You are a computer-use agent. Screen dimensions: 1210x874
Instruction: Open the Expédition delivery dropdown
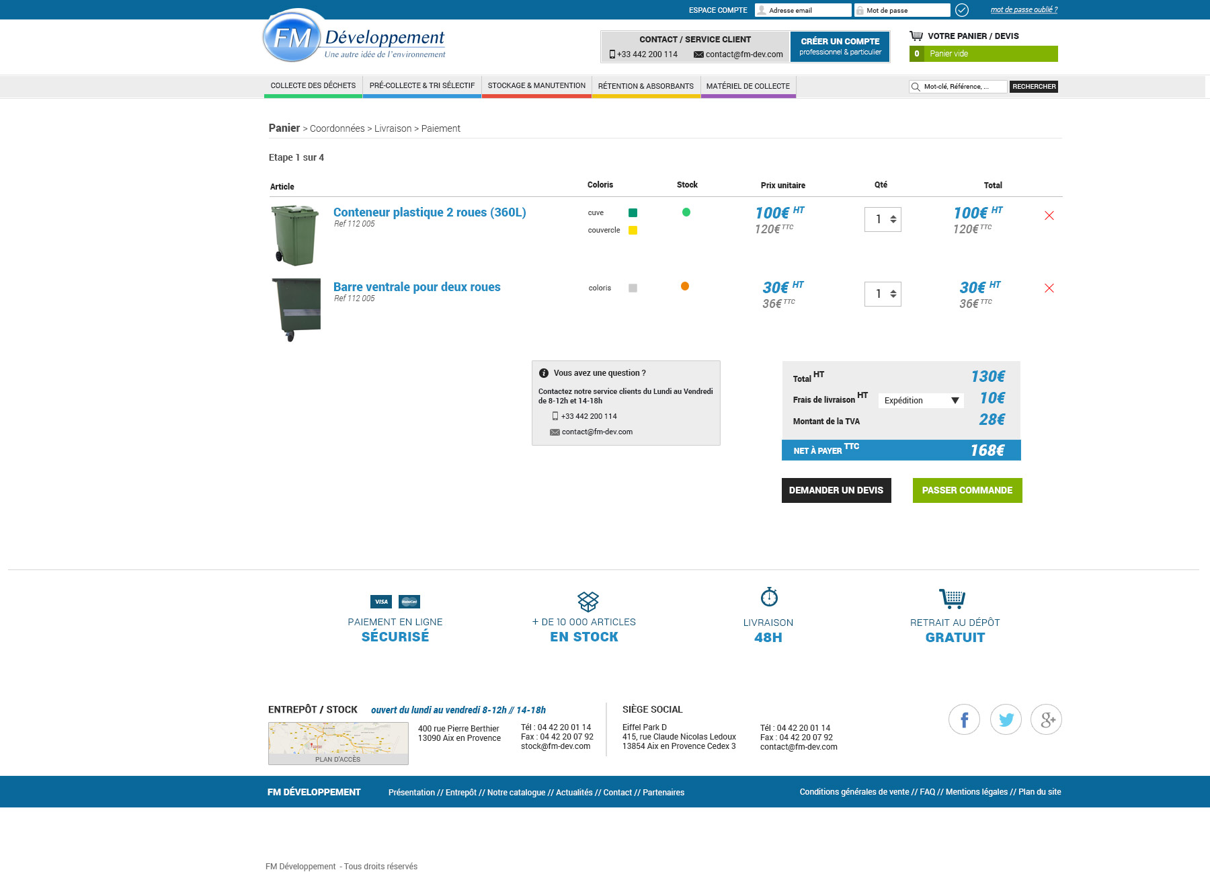point(921,401)
